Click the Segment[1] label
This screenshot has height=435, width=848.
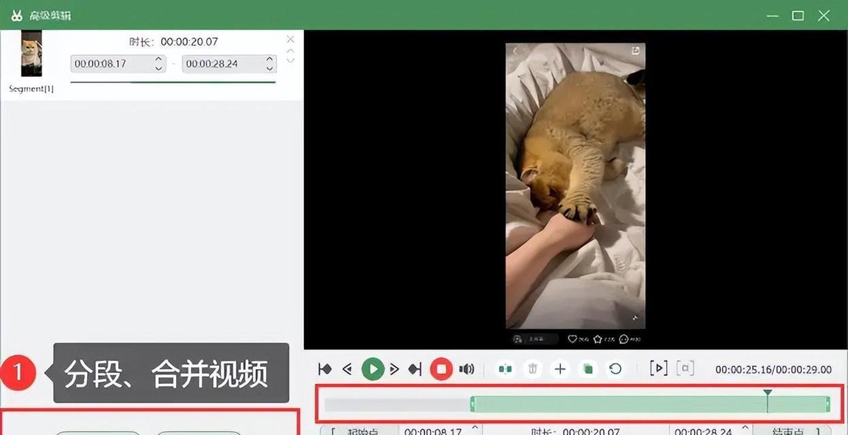[x=31, y=88]
